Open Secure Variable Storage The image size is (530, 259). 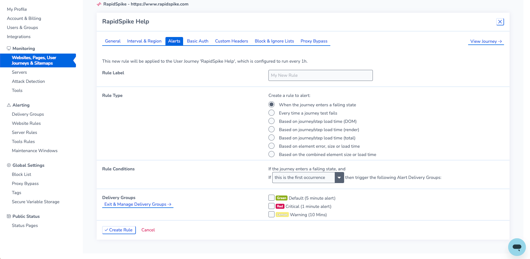[x=36, y=202]
